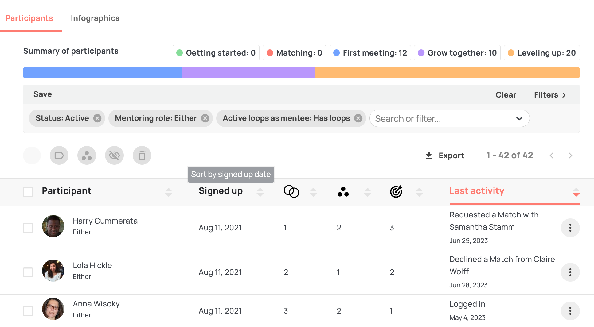594x327 pixels.
Task: Click the target goals column icon
Action: (x=396, y=192)
